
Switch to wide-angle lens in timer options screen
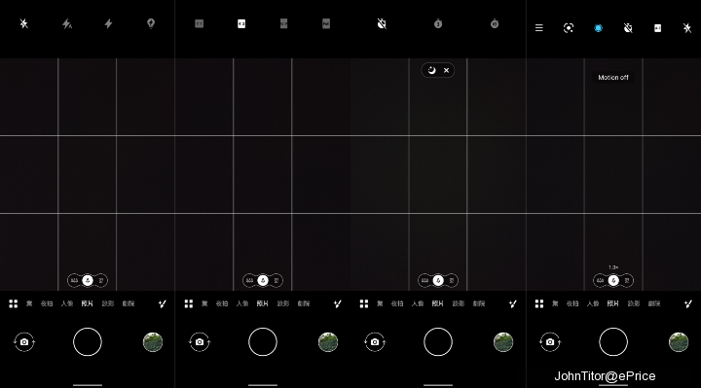[424, 280]
